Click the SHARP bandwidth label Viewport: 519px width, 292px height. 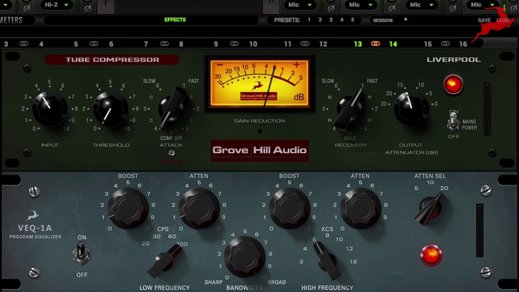point(214,282)
